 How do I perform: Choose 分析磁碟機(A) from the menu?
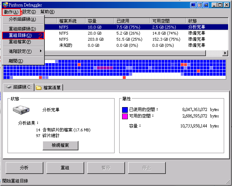23,19
